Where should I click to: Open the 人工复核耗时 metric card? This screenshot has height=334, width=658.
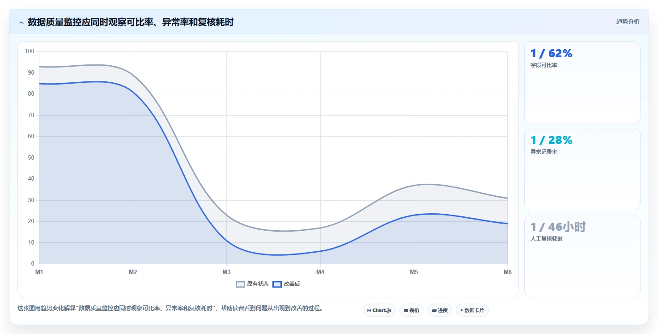pyautogui.click(x=582, y=256)
